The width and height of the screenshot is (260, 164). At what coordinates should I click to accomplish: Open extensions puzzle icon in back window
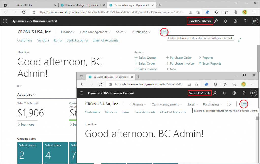click(217, 12)
